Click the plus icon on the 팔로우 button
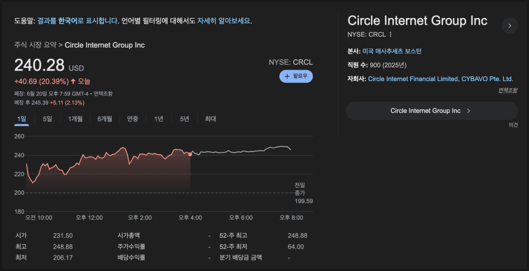Viewport: 529px width, 271px height. coord(287,76)
